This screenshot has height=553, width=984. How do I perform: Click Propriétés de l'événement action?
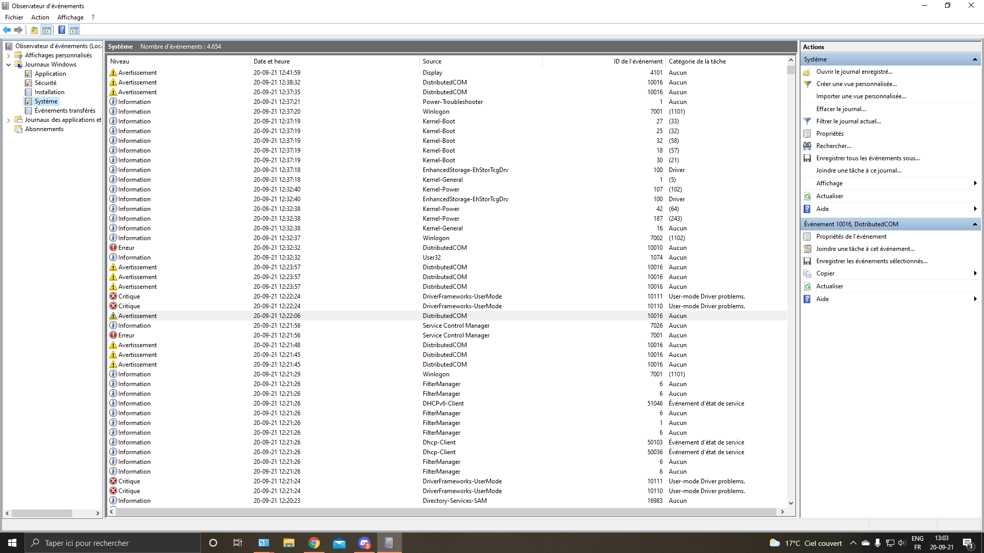click(x=851, y=237)
